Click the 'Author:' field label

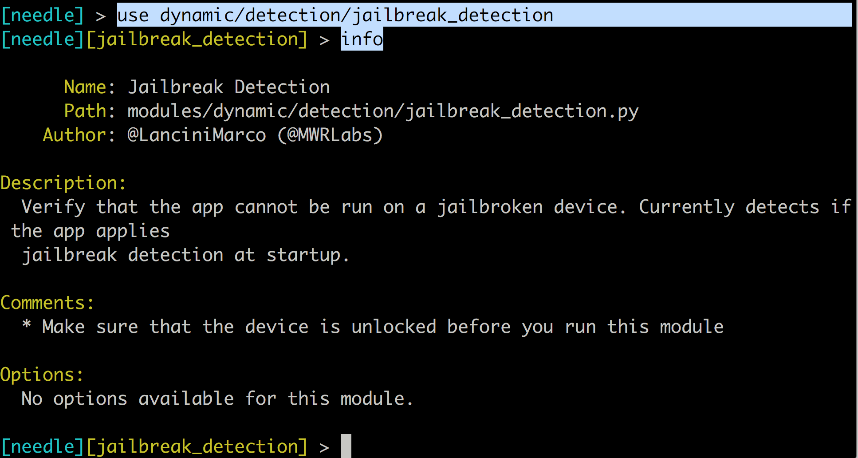[x=79, y=135]
